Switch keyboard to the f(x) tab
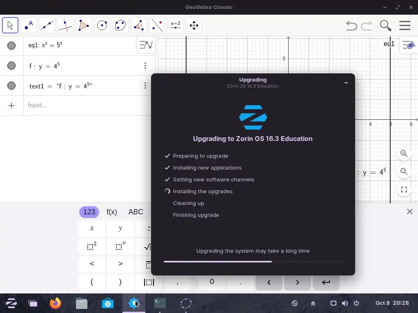 click(112, 212)
